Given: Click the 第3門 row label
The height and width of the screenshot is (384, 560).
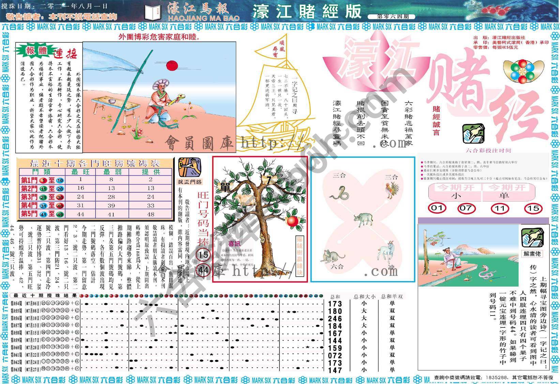Looking at the screenshot, I should point(42,197).
